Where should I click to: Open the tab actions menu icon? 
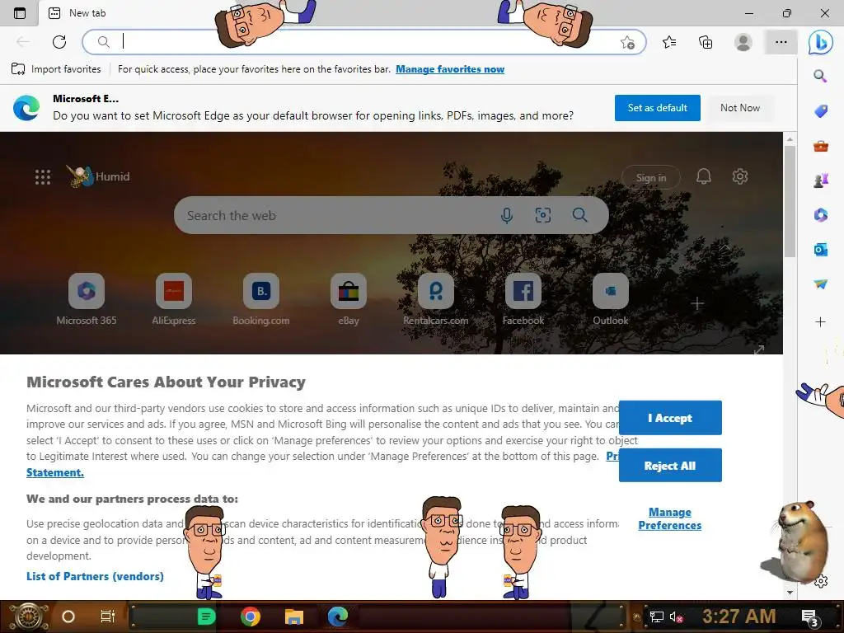pos(20,13)
